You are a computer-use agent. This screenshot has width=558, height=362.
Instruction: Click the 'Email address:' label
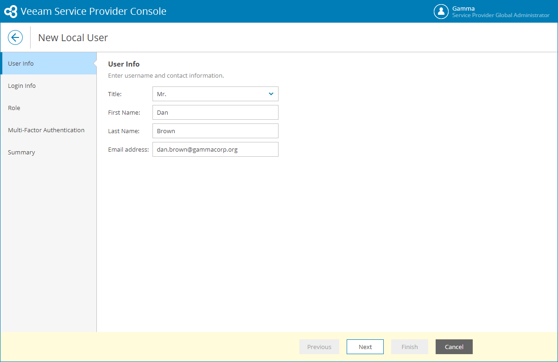click(x=128, y=149)
